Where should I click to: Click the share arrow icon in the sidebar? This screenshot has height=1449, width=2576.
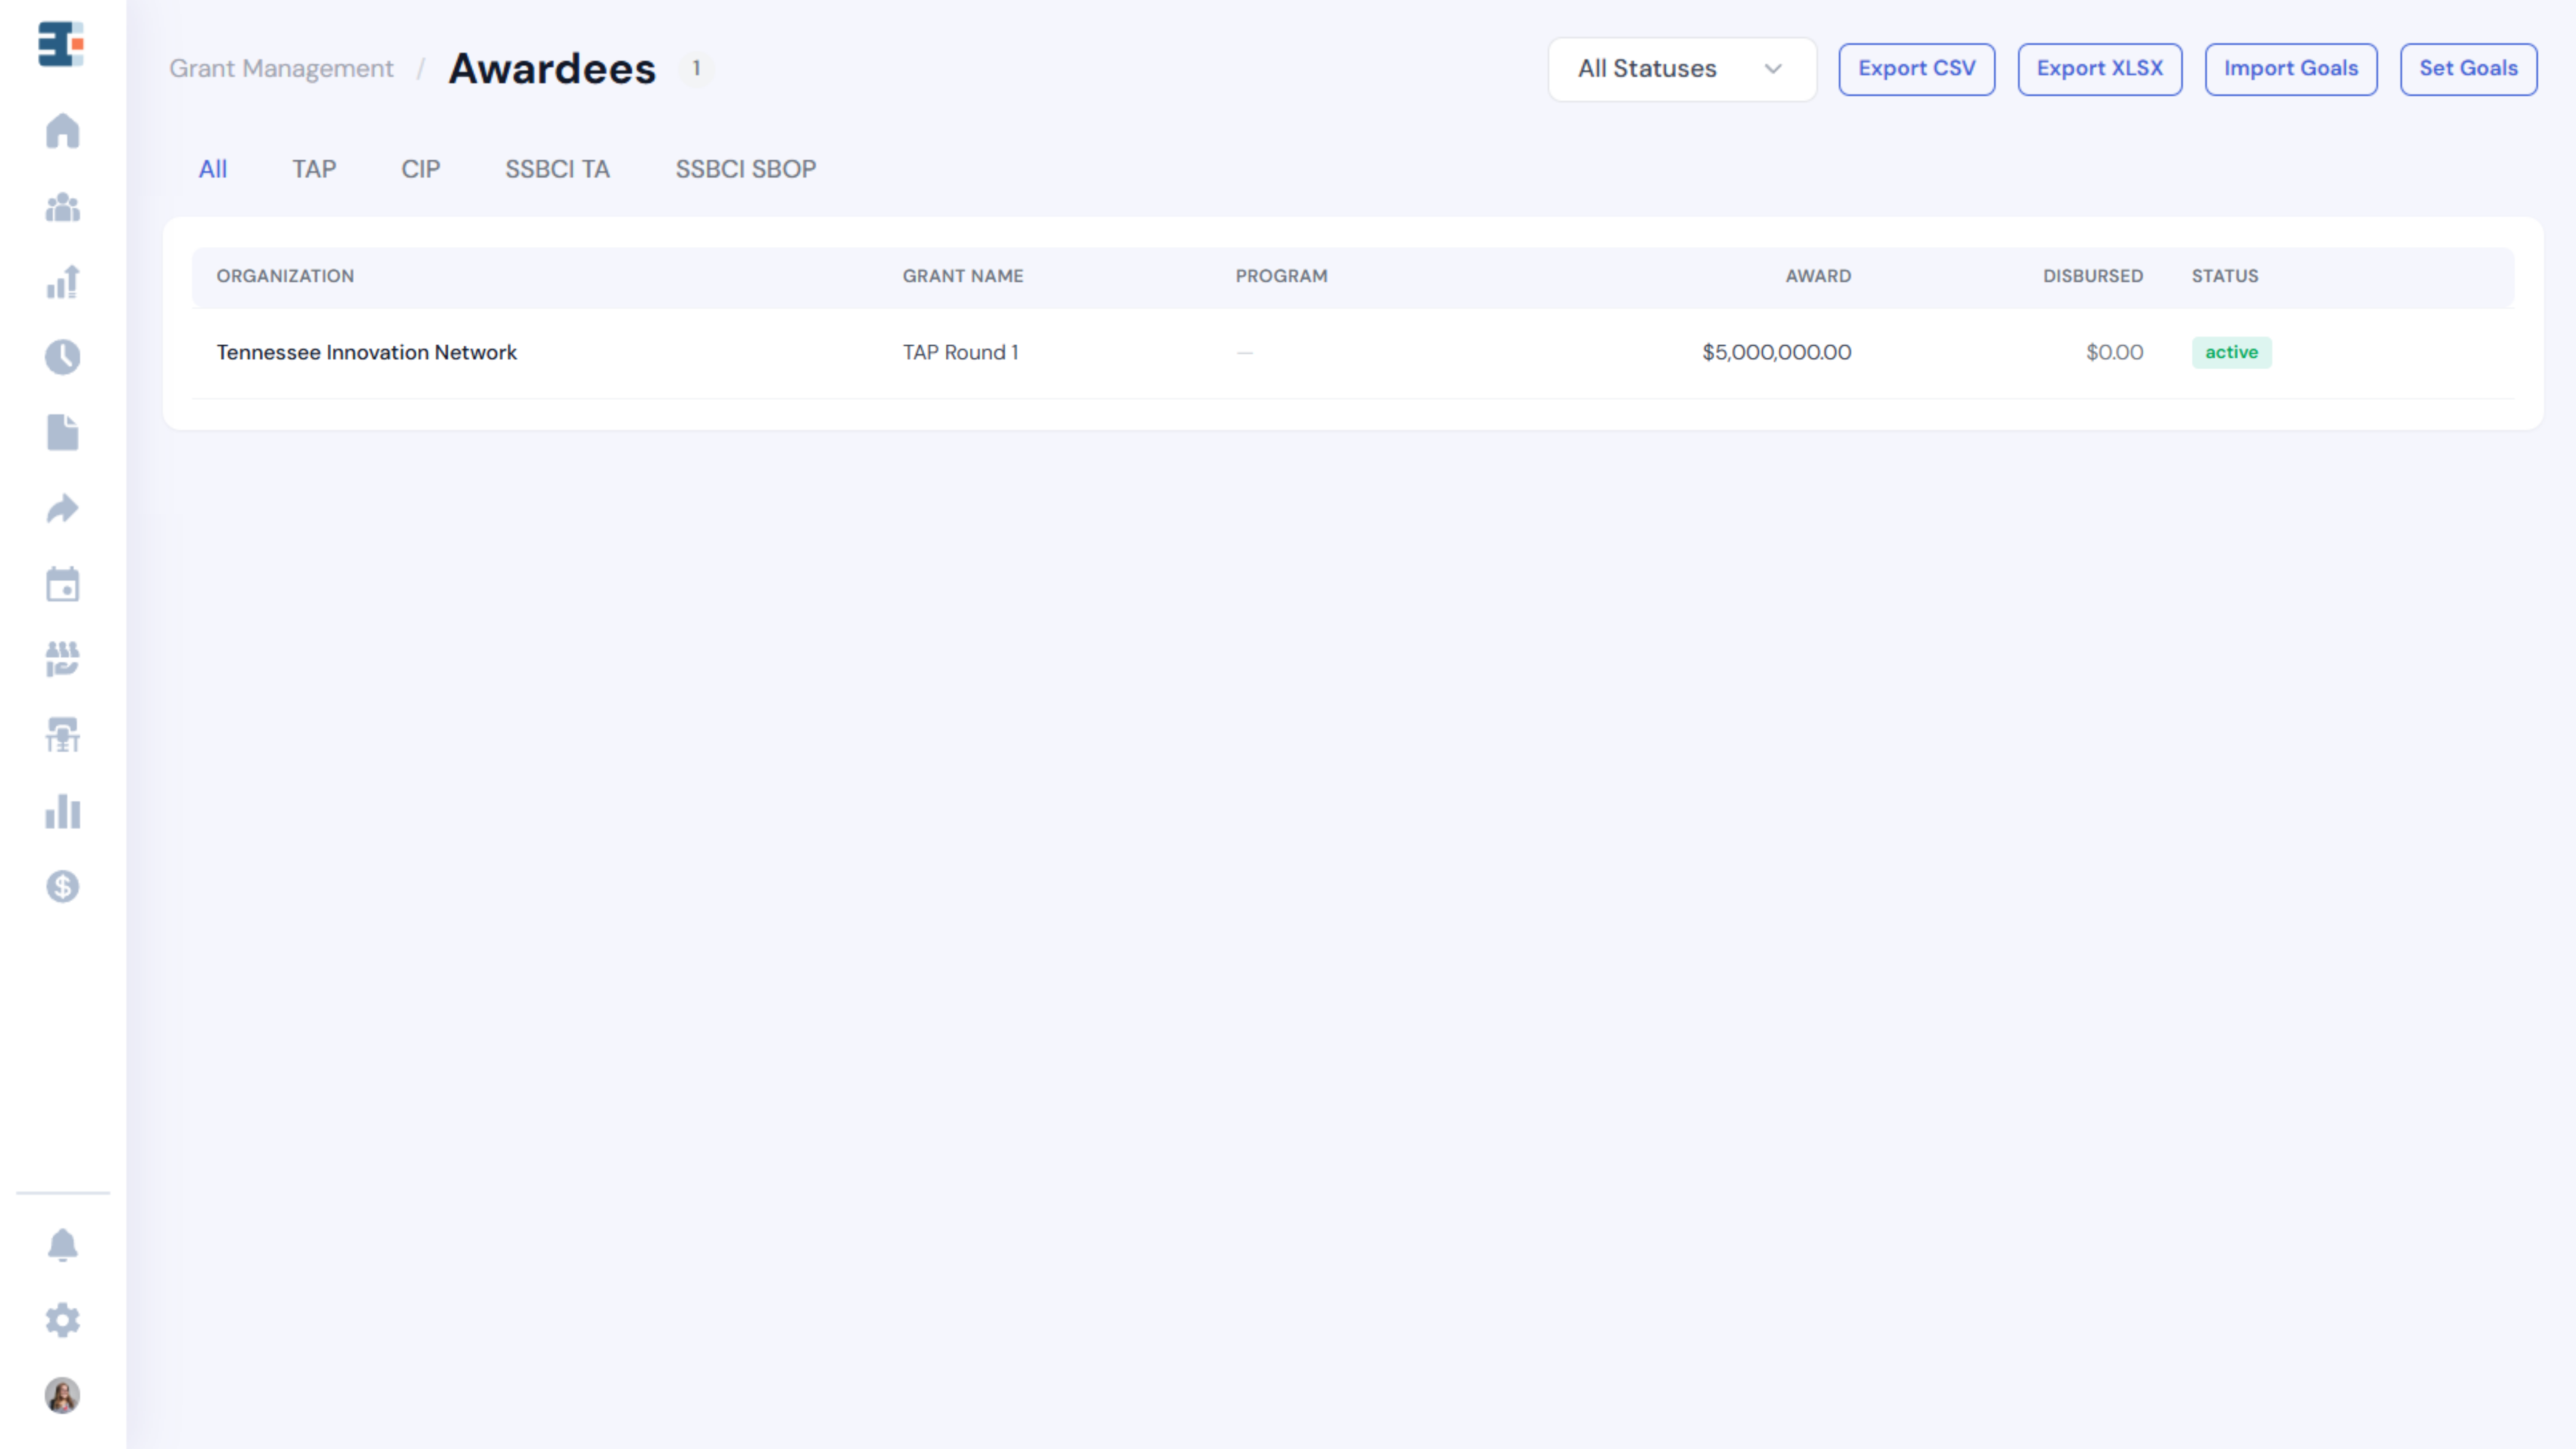pos(62,508)
